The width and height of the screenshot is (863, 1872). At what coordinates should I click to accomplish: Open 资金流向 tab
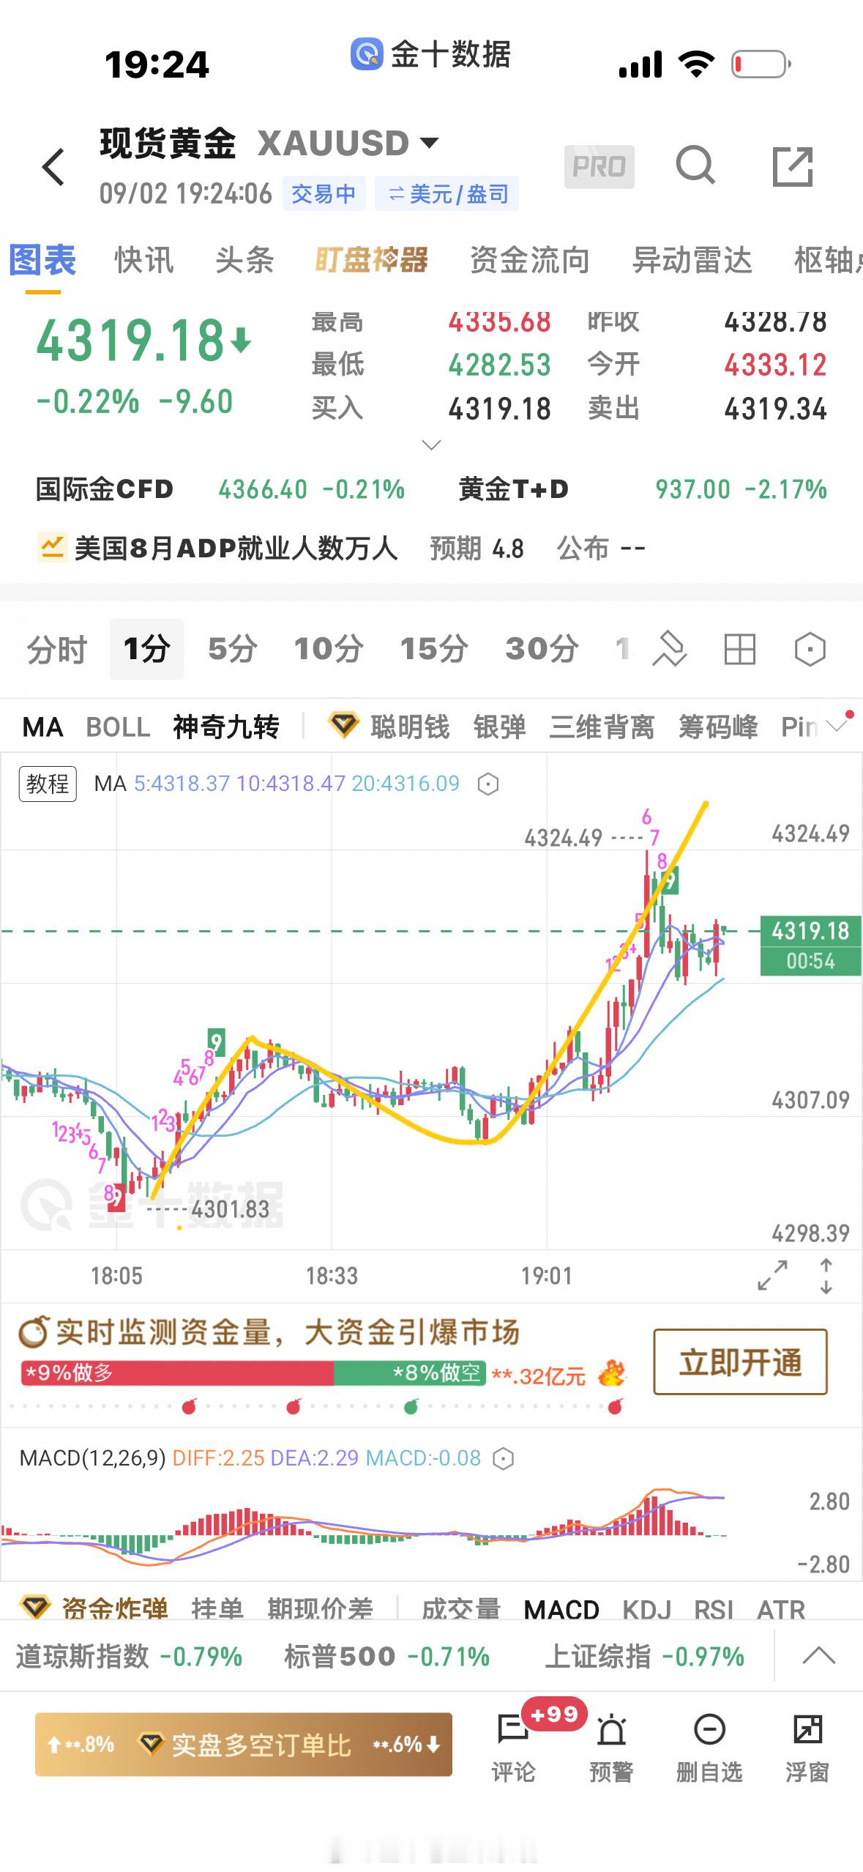point(530,260)
